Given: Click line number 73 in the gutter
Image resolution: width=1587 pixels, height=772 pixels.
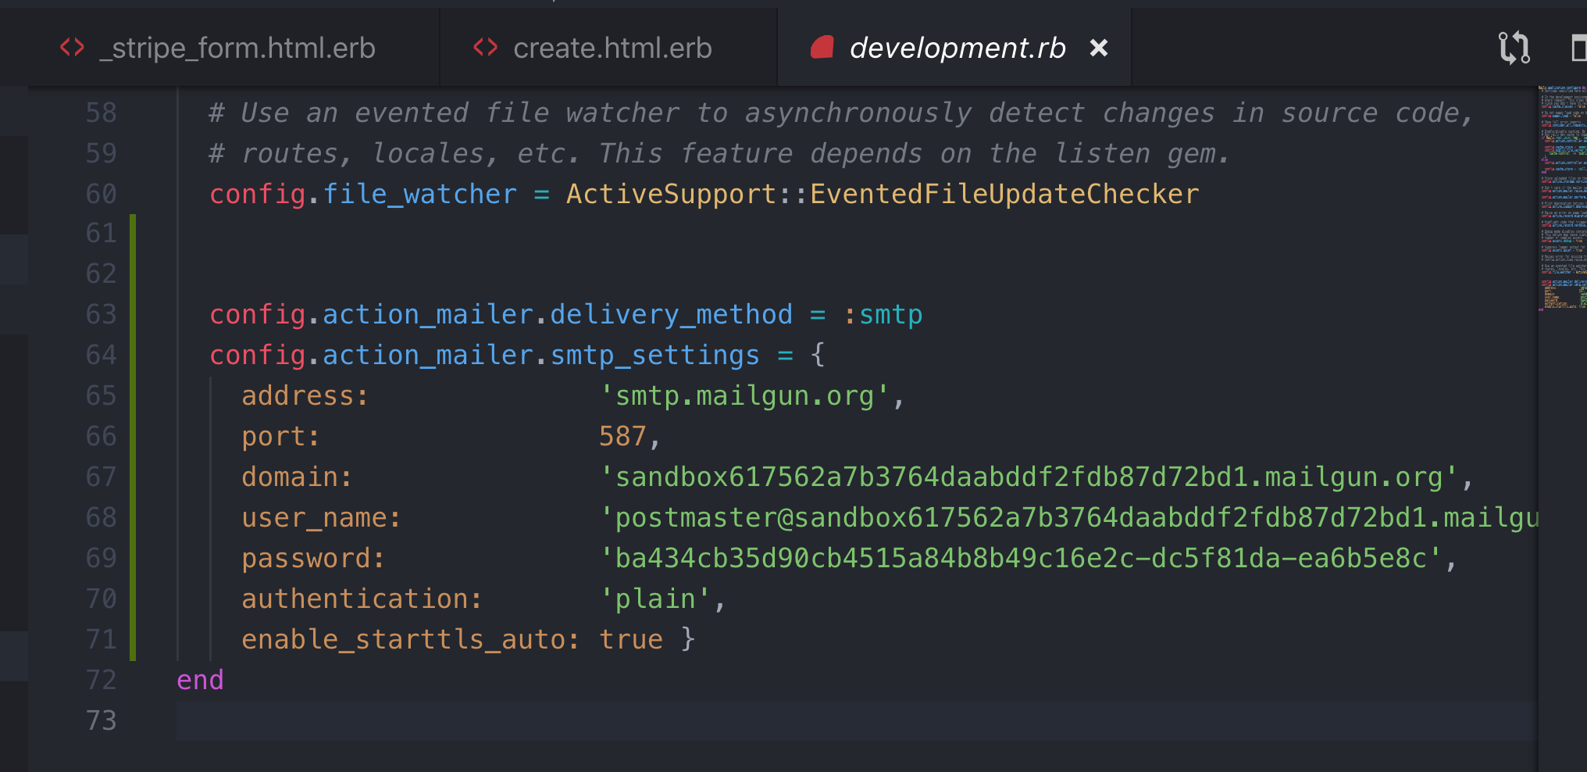Looking at the screenshot, I should coord(101,721).
